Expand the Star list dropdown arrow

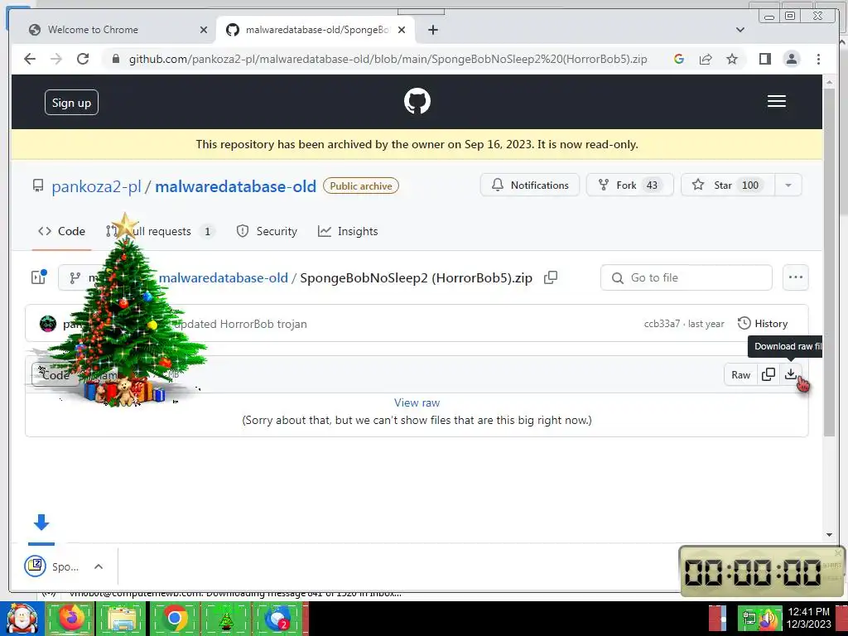pyautogui.click(x=788, y=185)
